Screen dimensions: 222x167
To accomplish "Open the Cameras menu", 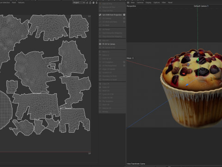I will click(140, 3).
